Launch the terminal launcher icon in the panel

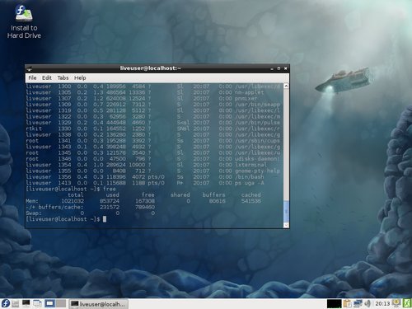click(26, 303)
